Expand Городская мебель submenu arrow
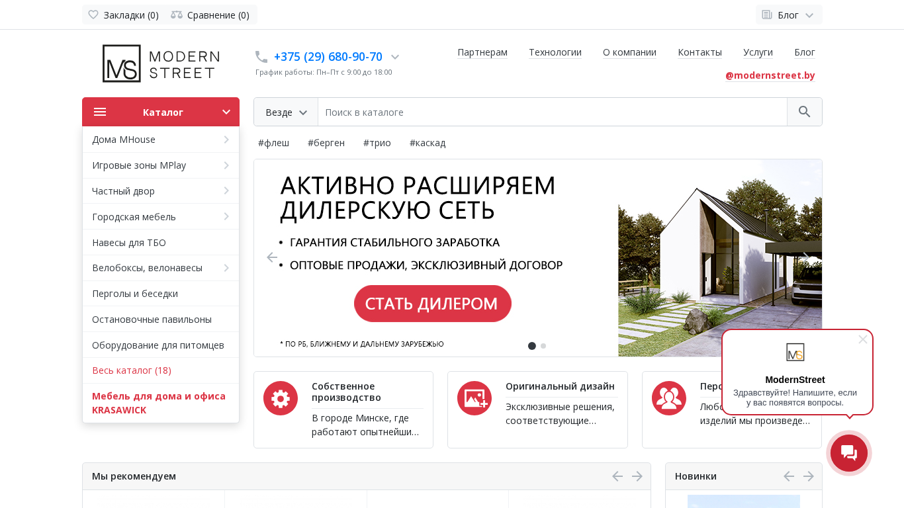The width and height of the screenshot is (904, 508). click(x=226, y=217)
